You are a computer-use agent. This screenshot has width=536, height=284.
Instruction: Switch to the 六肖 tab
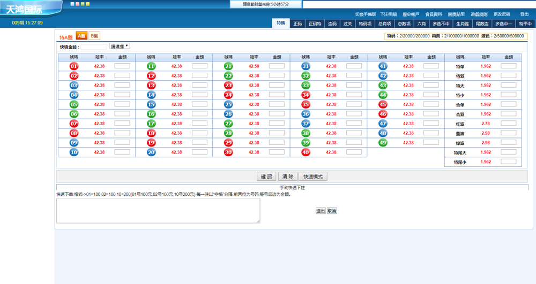(x=421, y=24)
